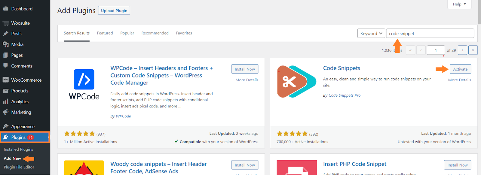Click the Appearance paintbrush icon
Screen dimensions: 481x175
tap(5, 126)
